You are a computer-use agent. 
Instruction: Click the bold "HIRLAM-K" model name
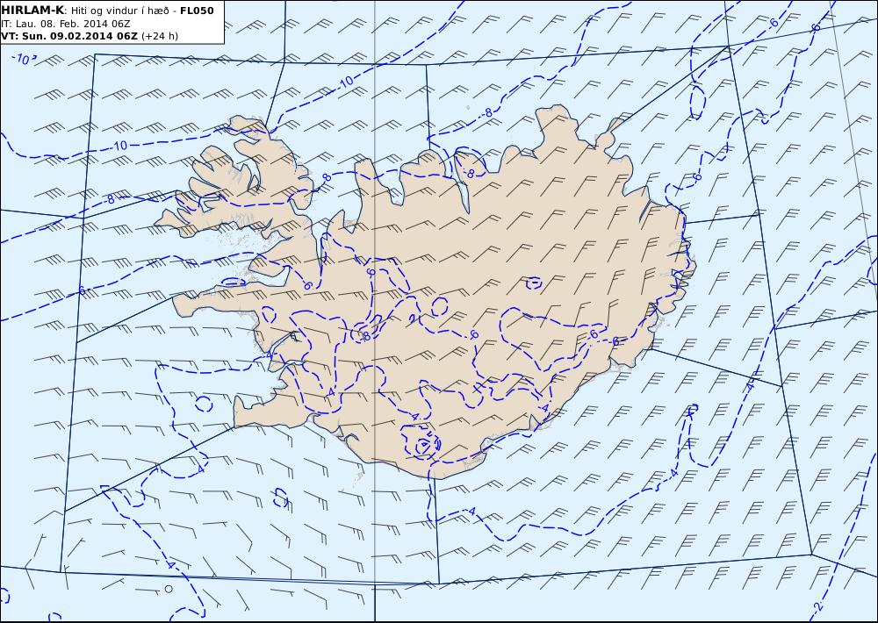33,11
